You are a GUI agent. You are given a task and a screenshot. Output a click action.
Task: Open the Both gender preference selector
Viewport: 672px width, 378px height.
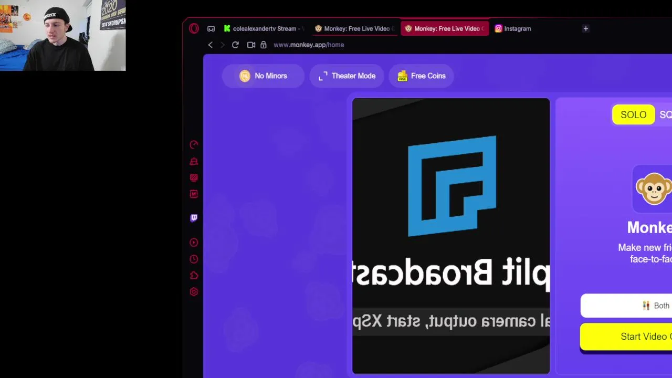pos(626,306)
